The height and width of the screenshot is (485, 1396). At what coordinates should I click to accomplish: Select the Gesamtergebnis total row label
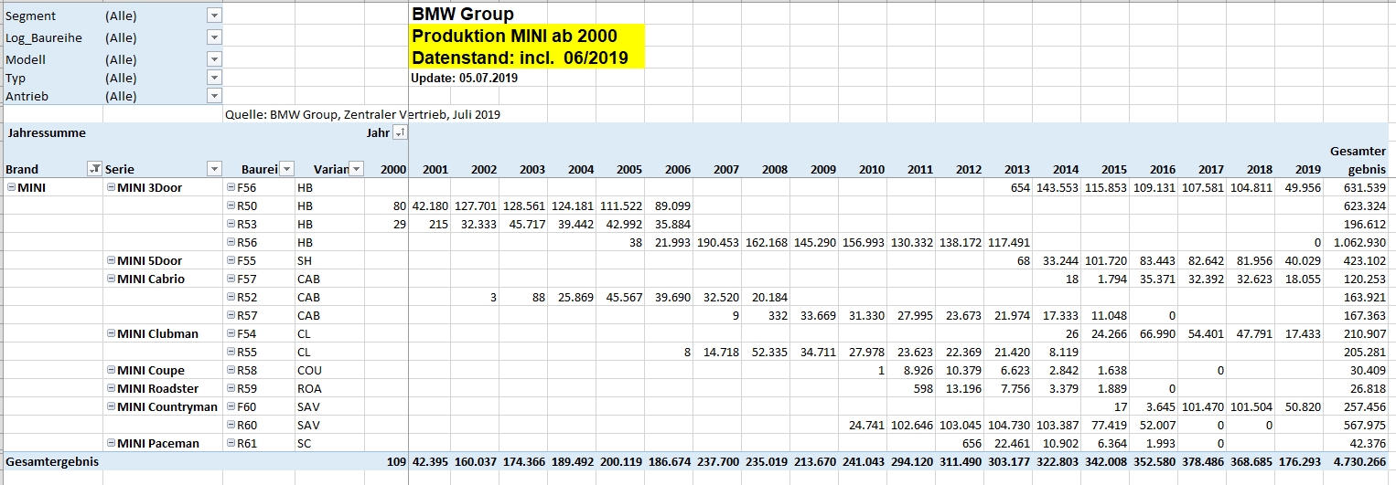[52, 461]
